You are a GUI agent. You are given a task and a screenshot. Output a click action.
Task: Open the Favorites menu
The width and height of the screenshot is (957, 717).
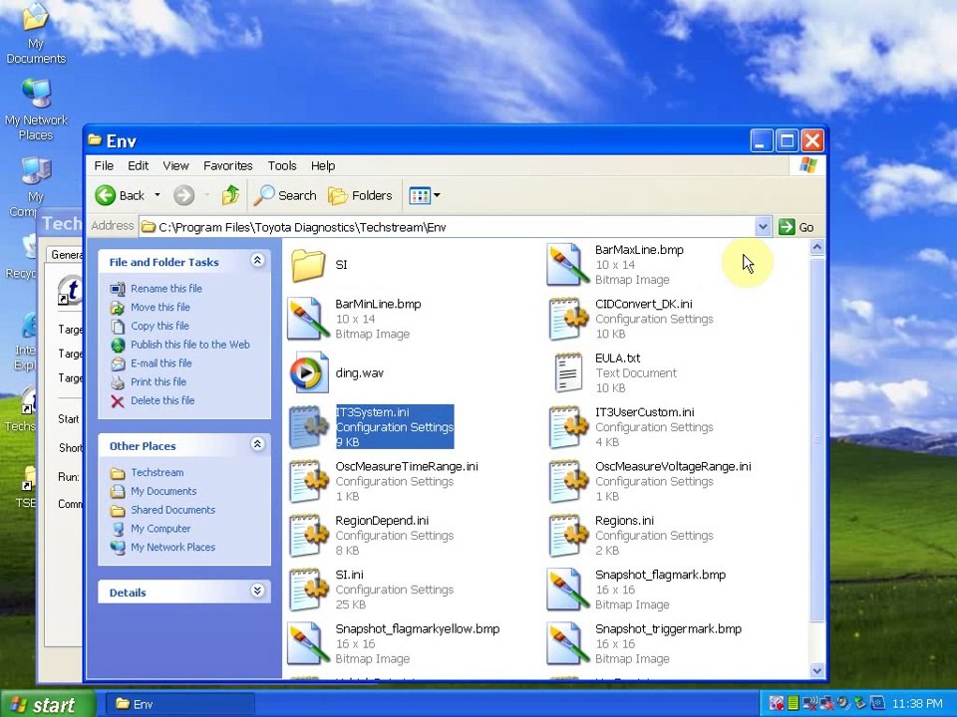click(227, 166)
